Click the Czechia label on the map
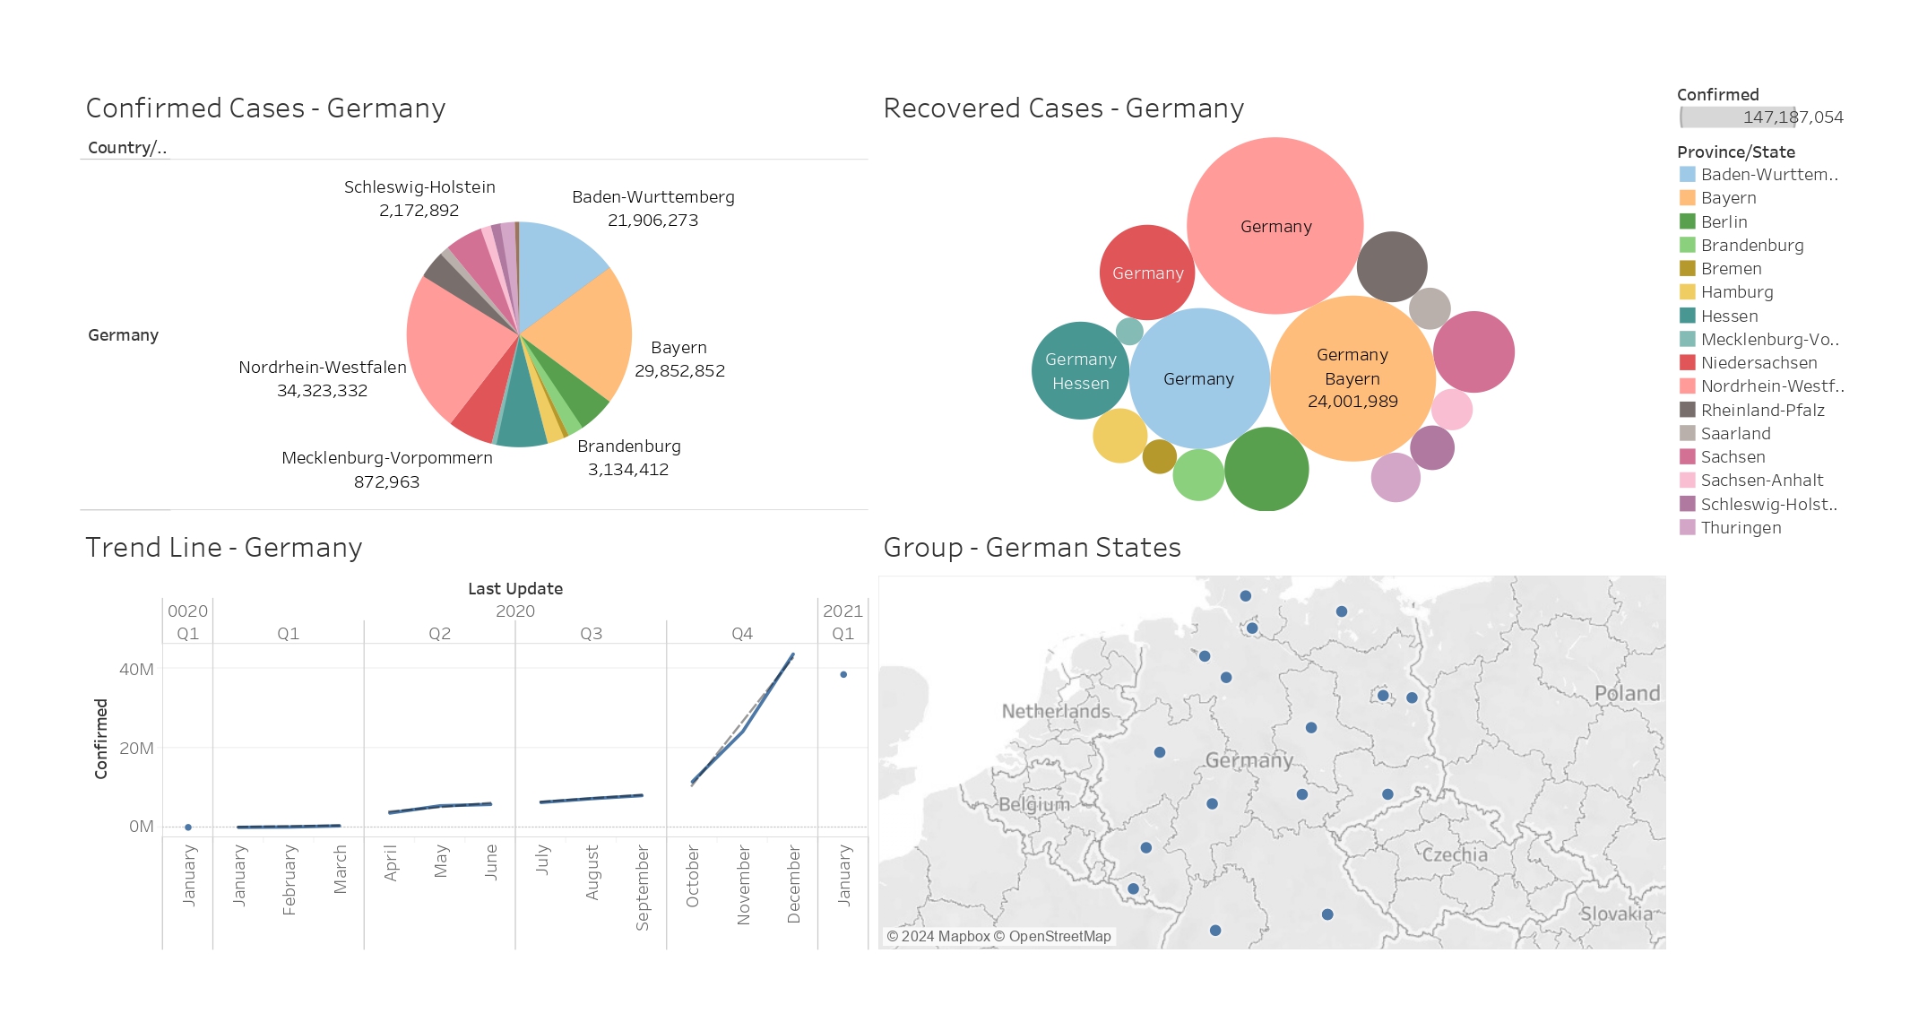 point(1455,854)
